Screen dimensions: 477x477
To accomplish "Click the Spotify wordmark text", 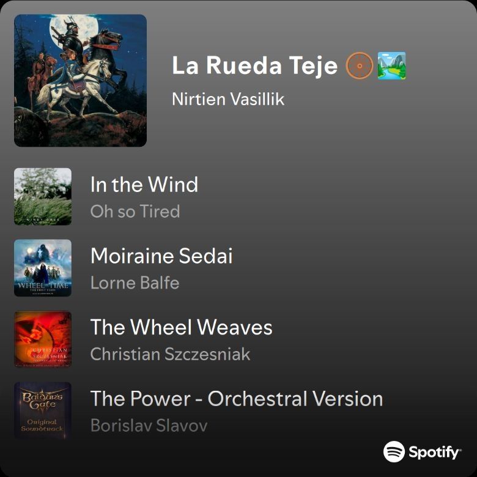I will [434, 453].
